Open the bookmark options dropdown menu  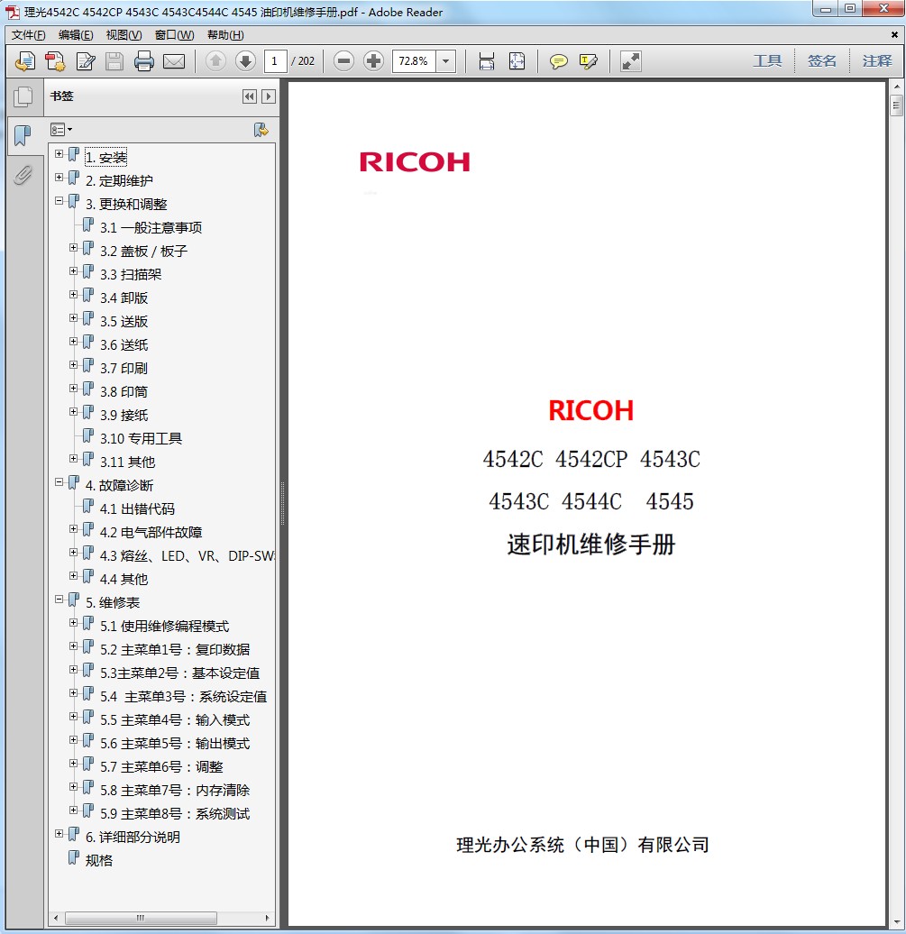pos(61,130)
